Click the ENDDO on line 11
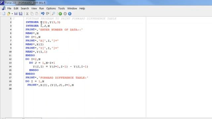 pos(30,55)
